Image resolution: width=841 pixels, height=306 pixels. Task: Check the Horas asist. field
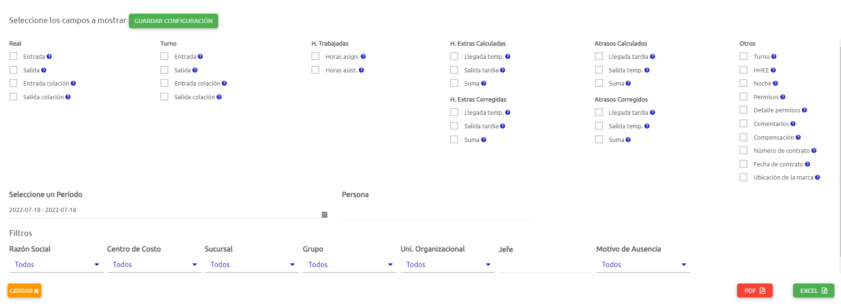316,70
